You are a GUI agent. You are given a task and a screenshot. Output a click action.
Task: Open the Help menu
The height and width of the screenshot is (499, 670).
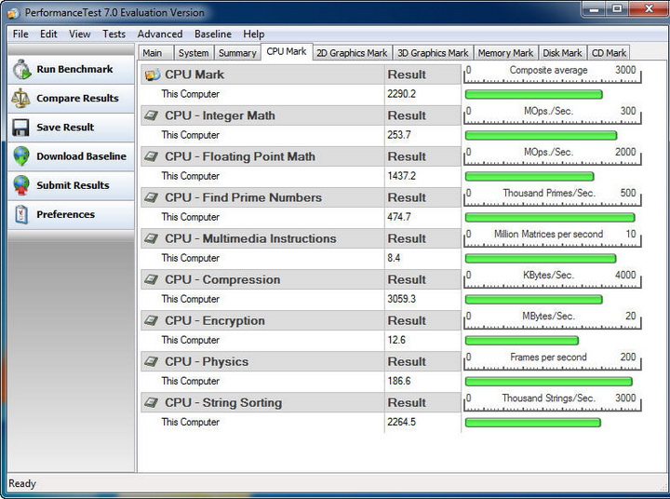254,34
